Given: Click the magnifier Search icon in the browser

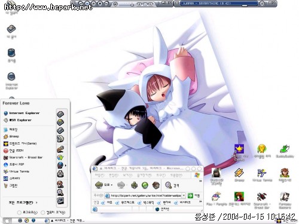Looking at the screenshot, I should click(169, 185).
